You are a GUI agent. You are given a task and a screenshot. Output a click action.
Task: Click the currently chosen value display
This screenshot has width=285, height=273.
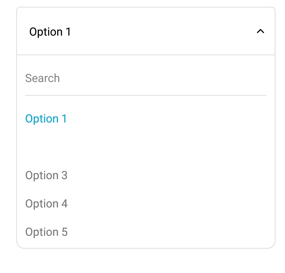50,32
